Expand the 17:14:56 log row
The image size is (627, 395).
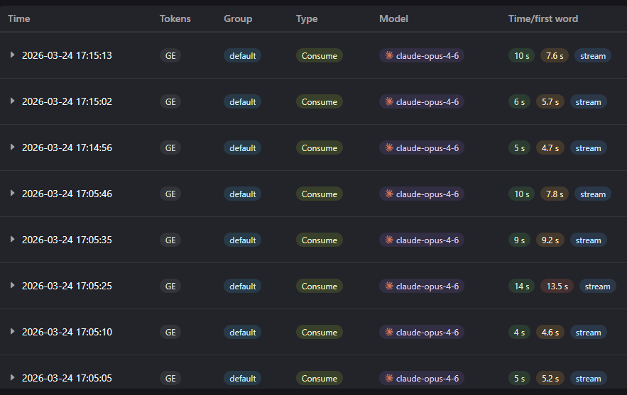[x=12, y=148]
